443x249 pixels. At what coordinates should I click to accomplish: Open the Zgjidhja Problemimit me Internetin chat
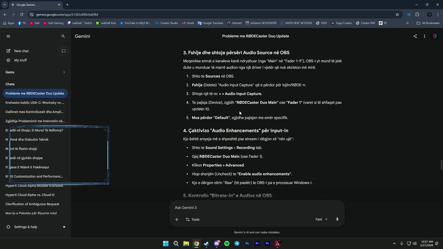click(35, 121)
